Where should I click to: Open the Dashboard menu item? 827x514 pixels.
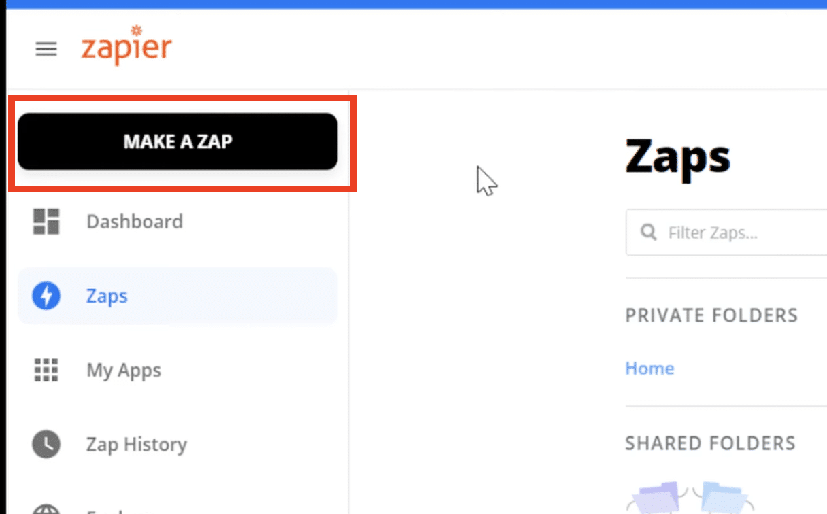tap(135, 222)
